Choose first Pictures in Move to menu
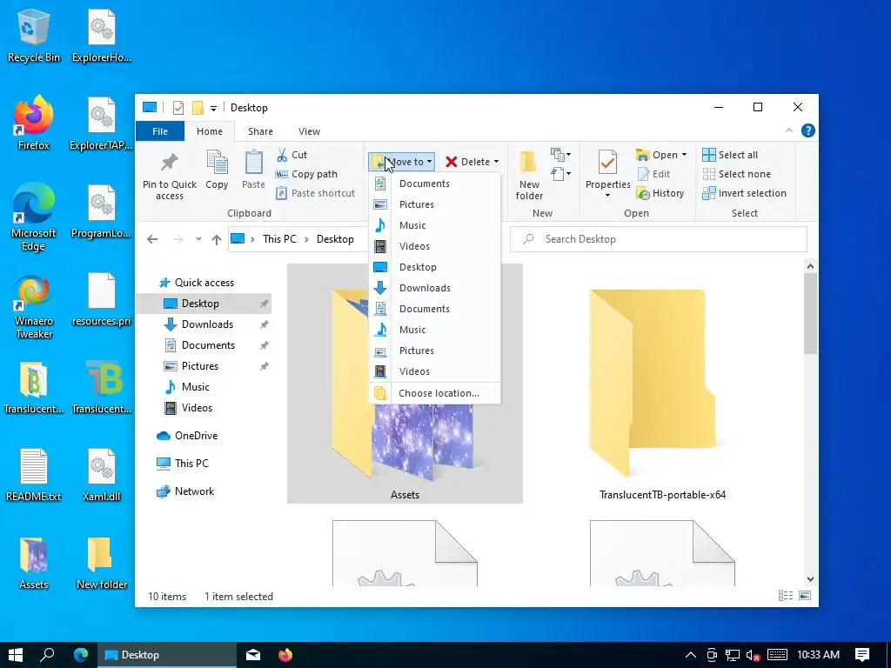Image resolution: width=891 pixels, height=668 pixels. coord(435,204)
